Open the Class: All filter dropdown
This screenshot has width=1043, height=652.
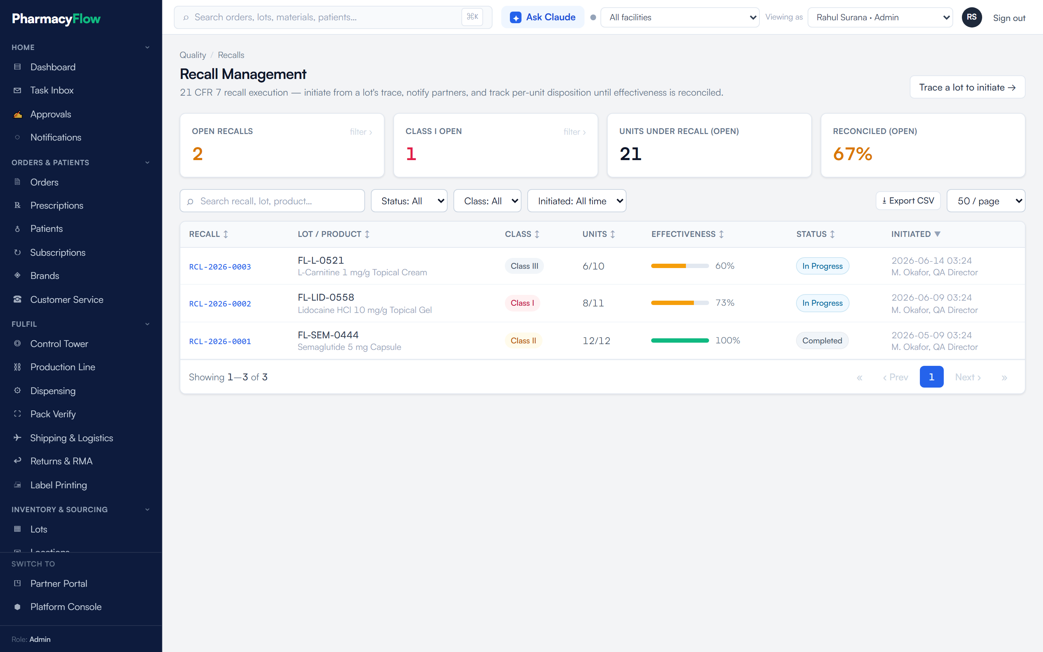point(487,201)
